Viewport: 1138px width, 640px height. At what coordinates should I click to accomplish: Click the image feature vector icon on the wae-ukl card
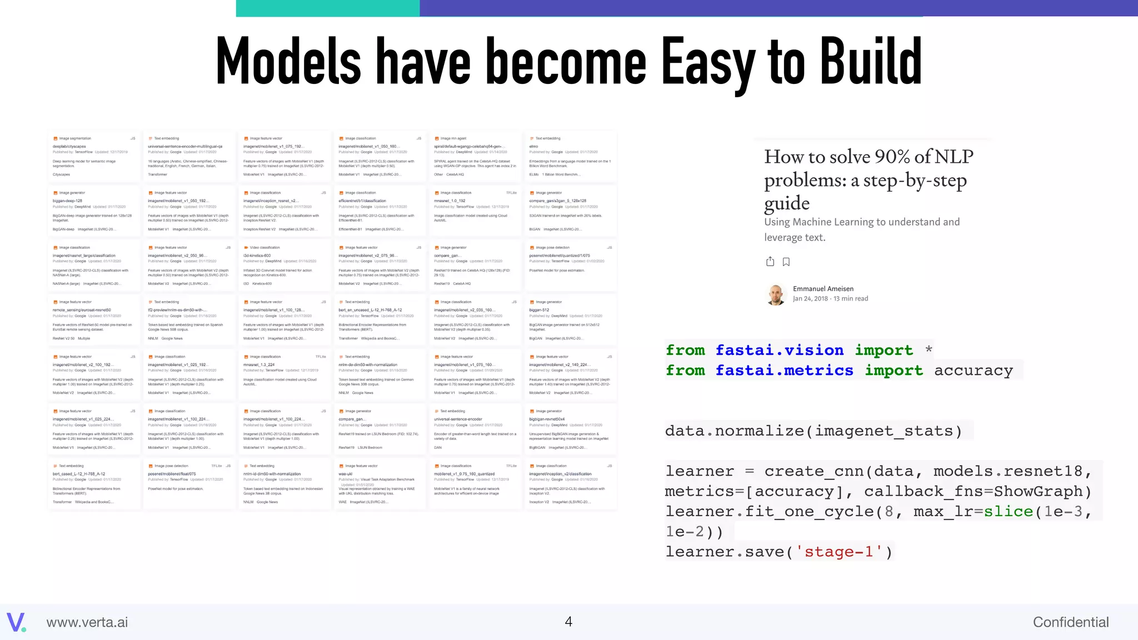point(341,466)
